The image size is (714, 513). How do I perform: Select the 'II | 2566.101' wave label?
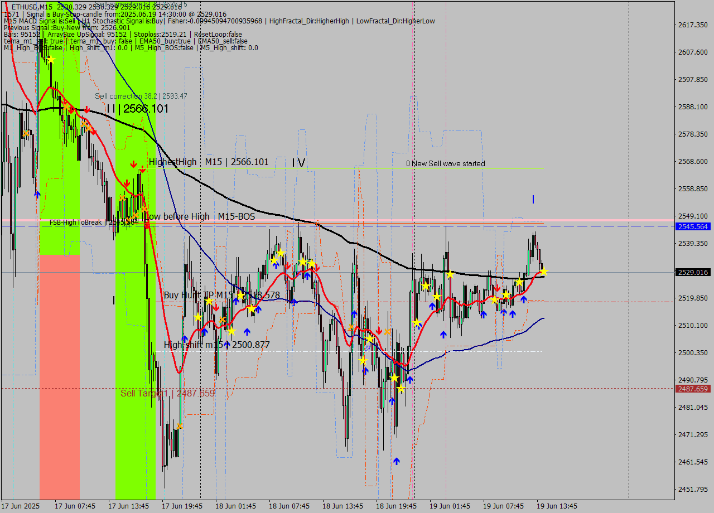[138, 109]
